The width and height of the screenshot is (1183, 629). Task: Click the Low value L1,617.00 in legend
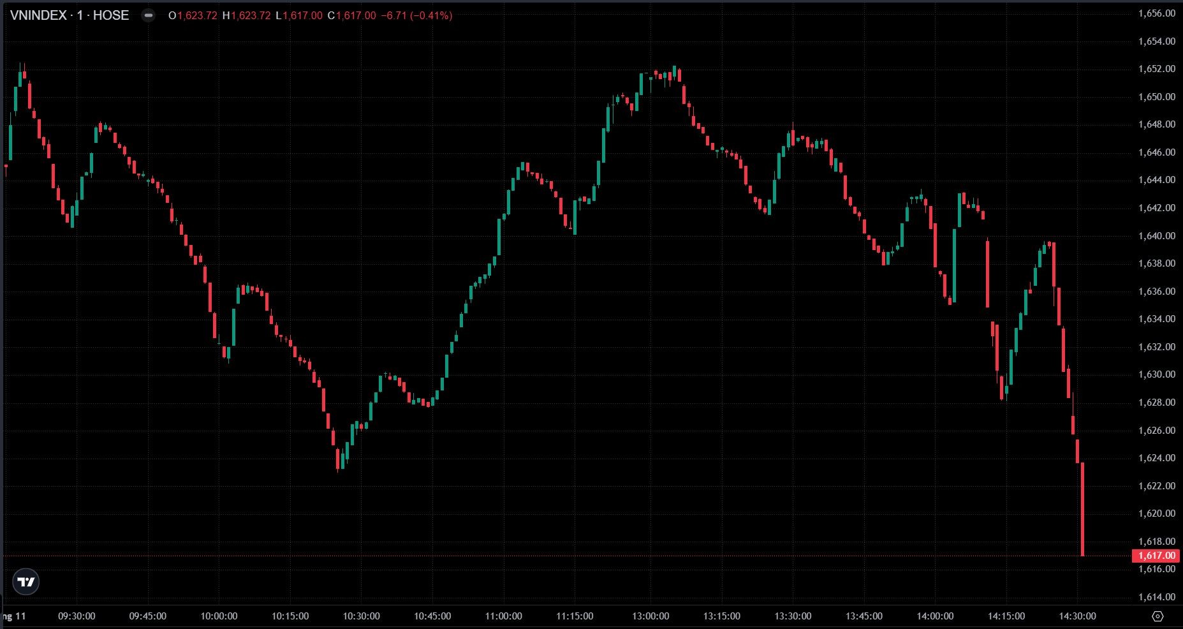298,16
